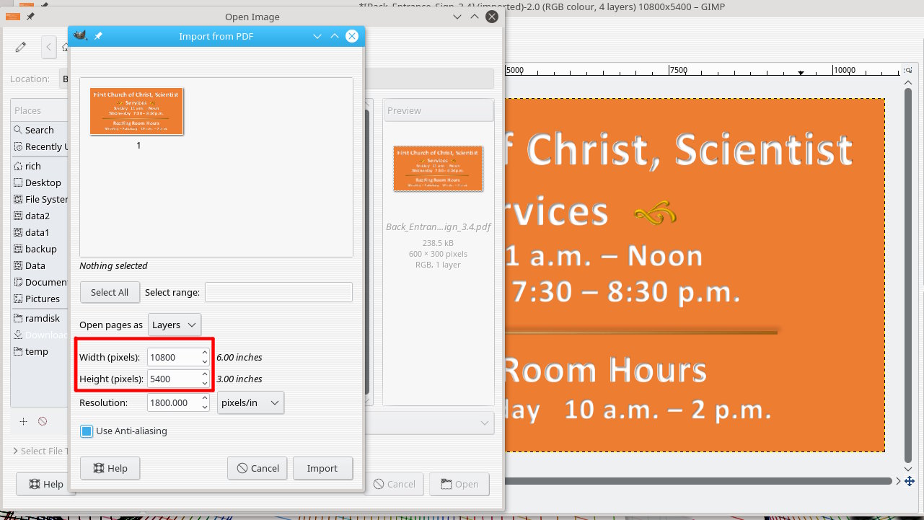Screen dimensions: 924x520
Task: Increase Resolution with up stepper arrow
Action: click(x=205, y=398)
